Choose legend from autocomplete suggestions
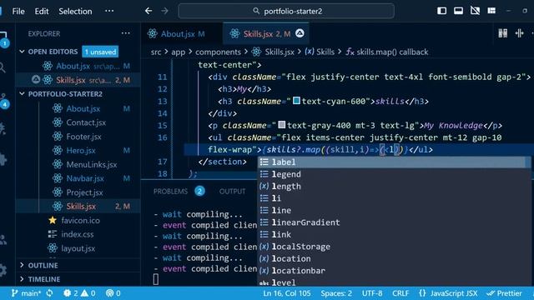The image size is (534, 300). click(x=394, y=174)
